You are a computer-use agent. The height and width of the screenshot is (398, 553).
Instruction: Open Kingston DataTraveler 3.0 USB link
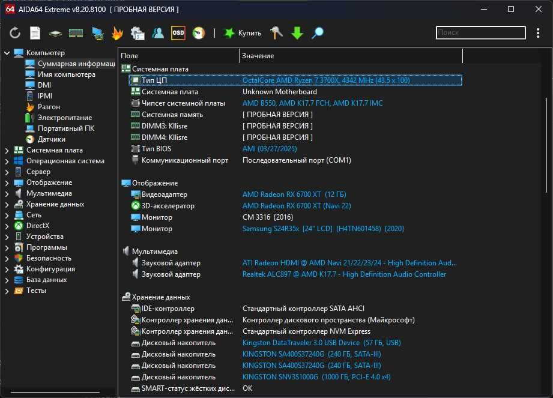[321, 343]
